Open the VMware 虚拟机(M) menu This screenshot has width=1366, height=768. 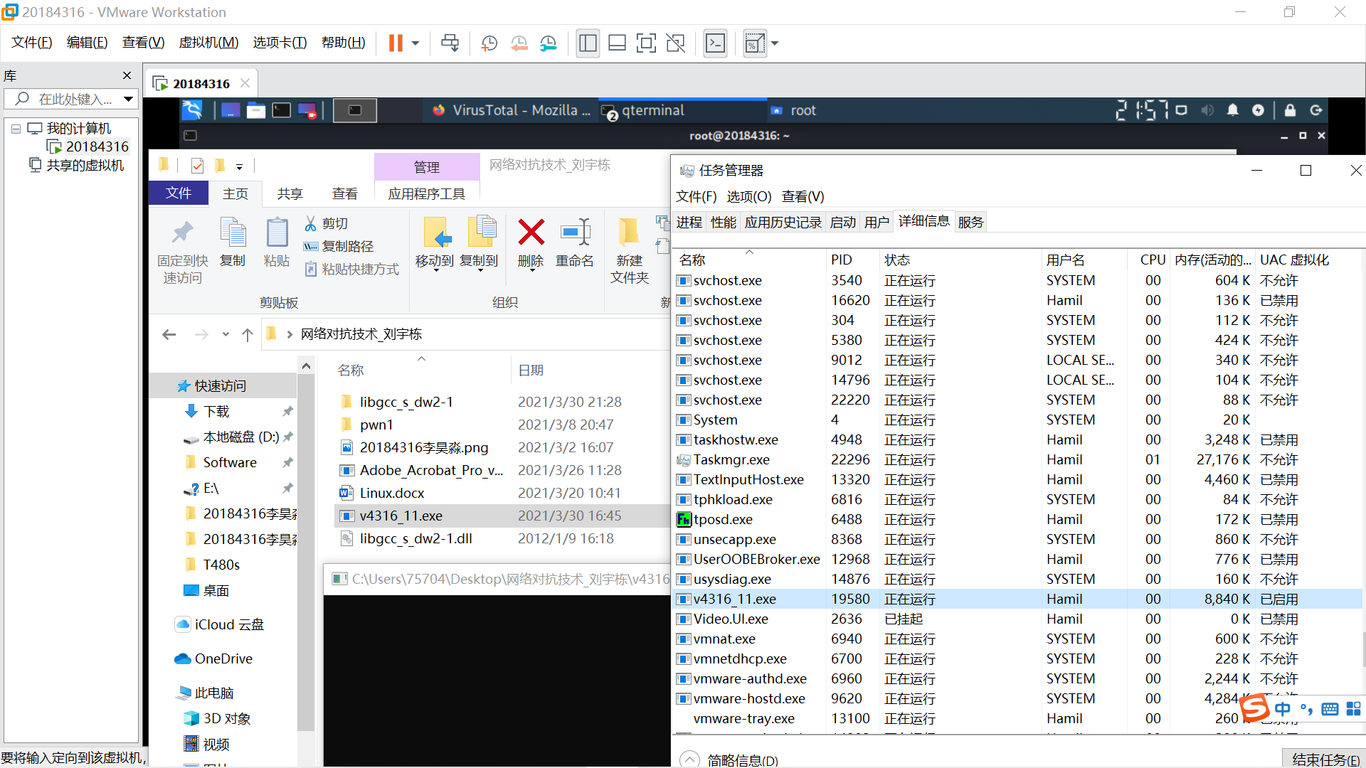coord(208,43)
